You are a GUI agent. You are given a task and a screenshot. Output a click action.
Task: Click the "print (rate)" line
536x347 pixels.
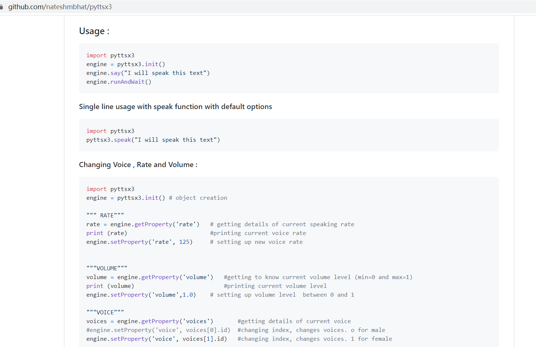pyautogui.click(x=107, y=233)
